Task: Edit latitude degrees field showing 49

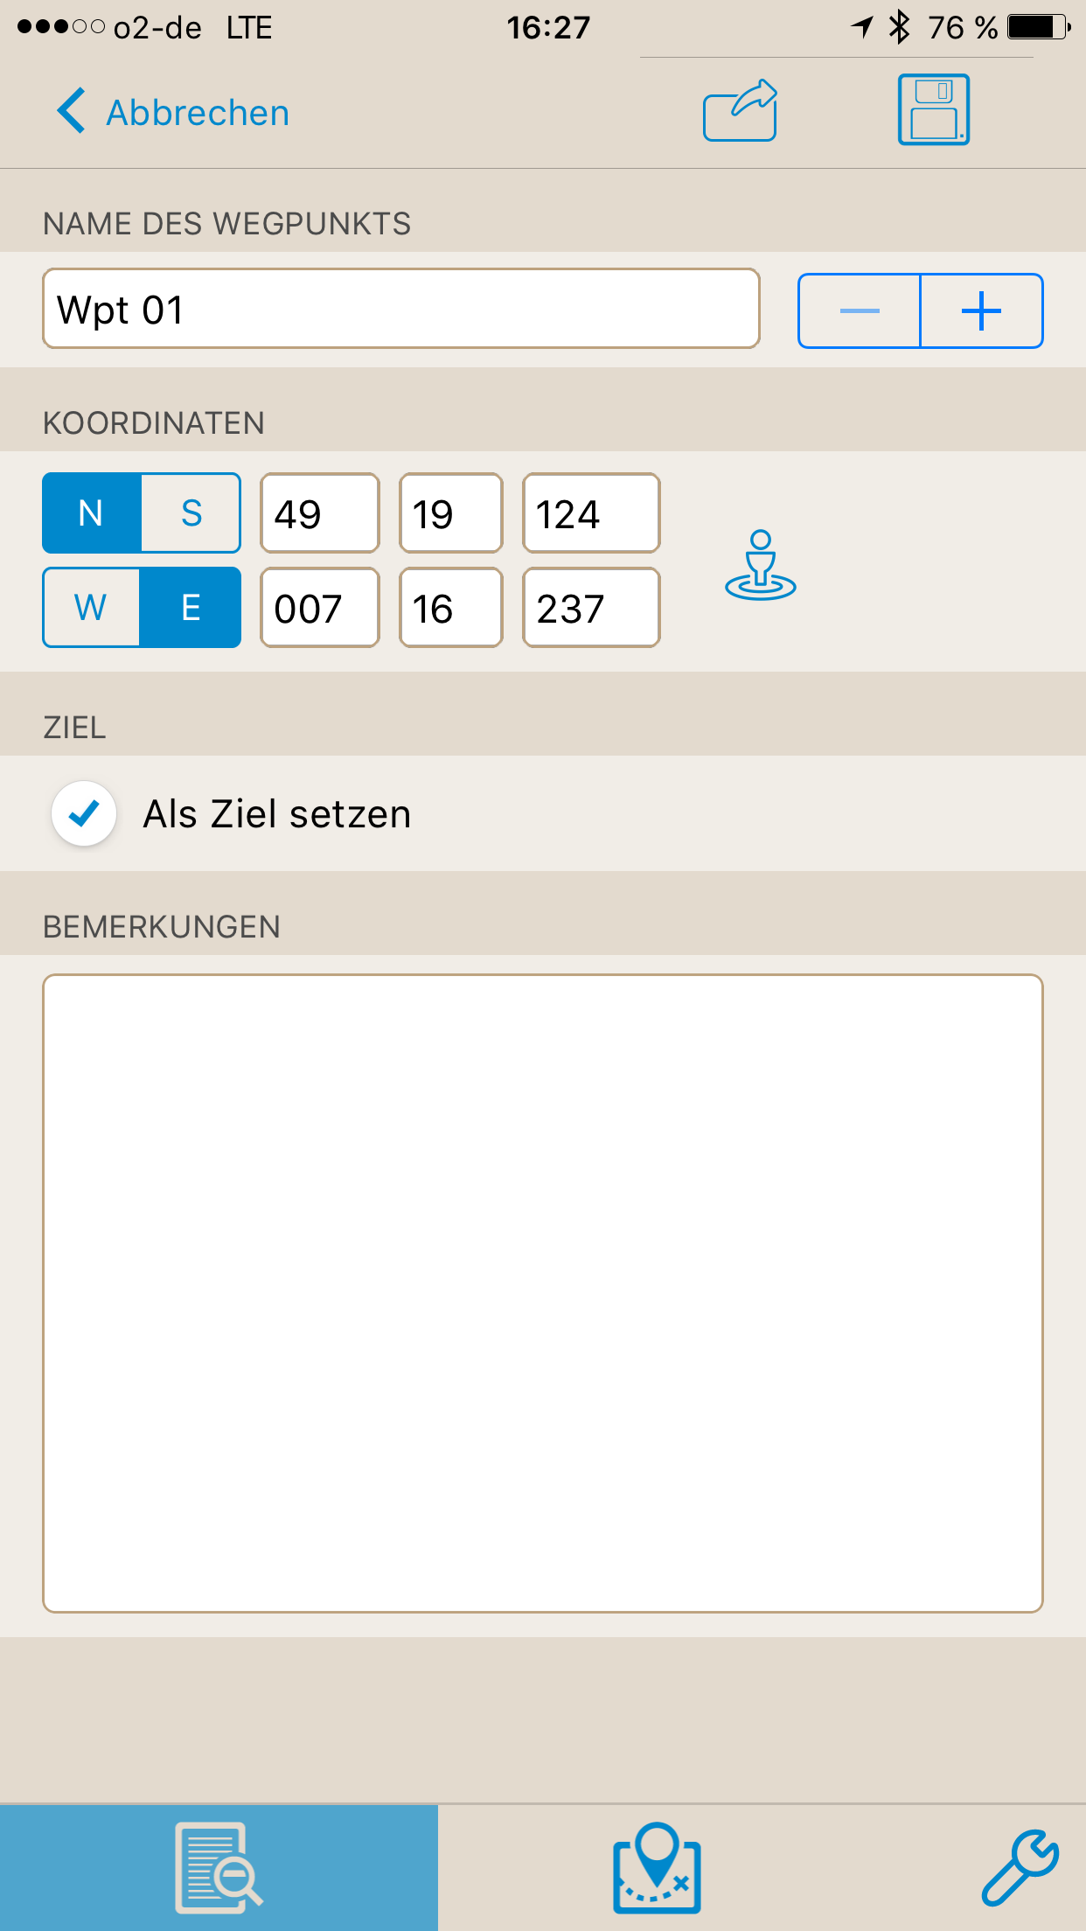Action: [x=320, y=513]
